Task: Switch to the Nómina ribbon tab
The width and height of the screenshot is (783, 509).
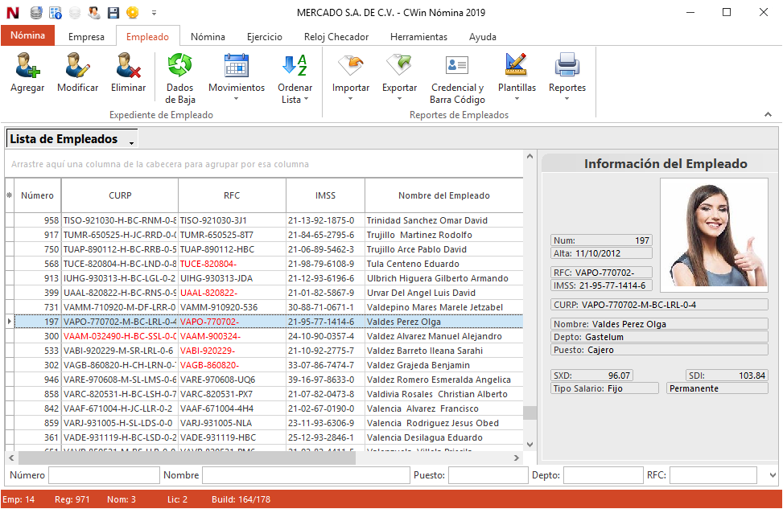Action: pos(207,37)
